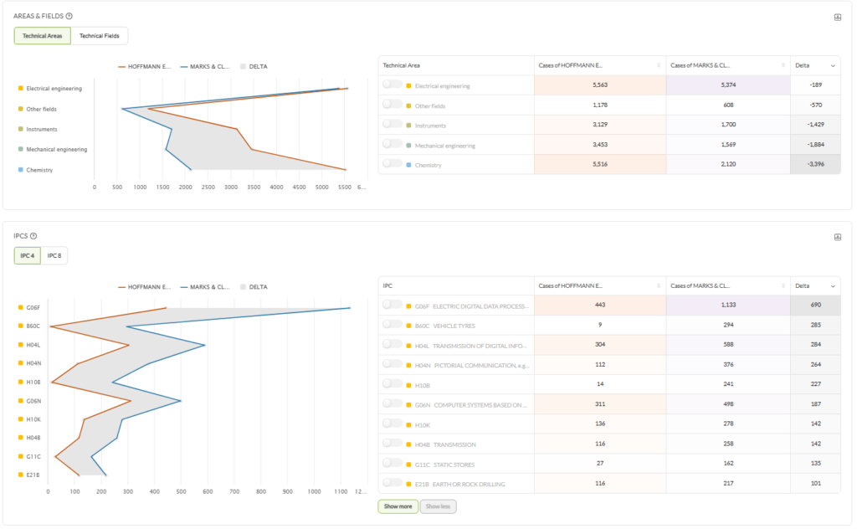
Task: Enable the G06N Computer Systems row switch
Action: [393, 403]
